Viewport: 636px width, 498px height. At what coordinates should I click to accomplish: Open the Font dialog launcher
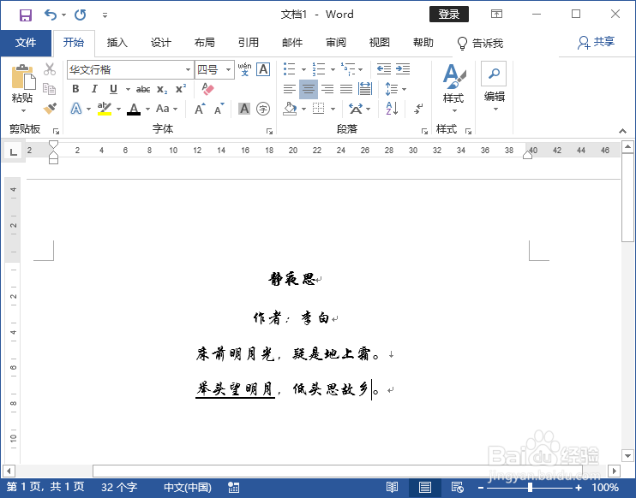269,131
